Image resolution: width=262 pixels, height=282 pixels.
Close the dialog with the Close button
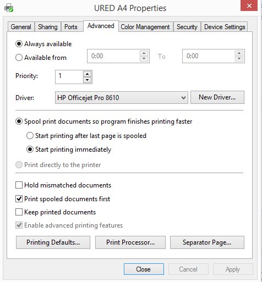tap(144, 269)
